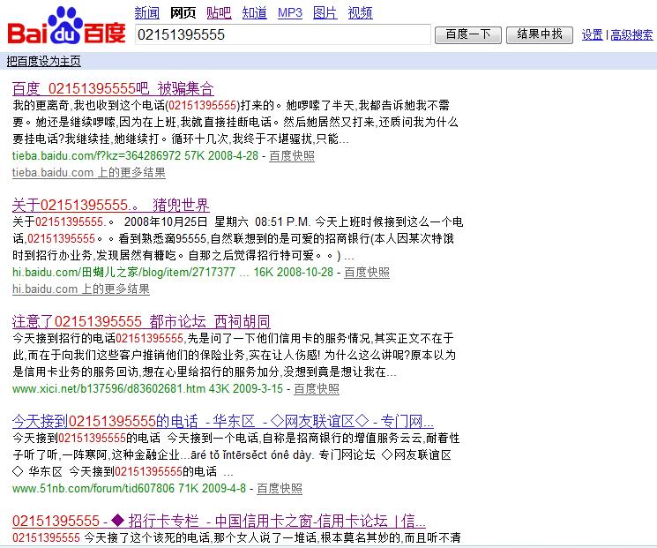Click hi.baidu.com 上的更多结果

click(81, 289)
